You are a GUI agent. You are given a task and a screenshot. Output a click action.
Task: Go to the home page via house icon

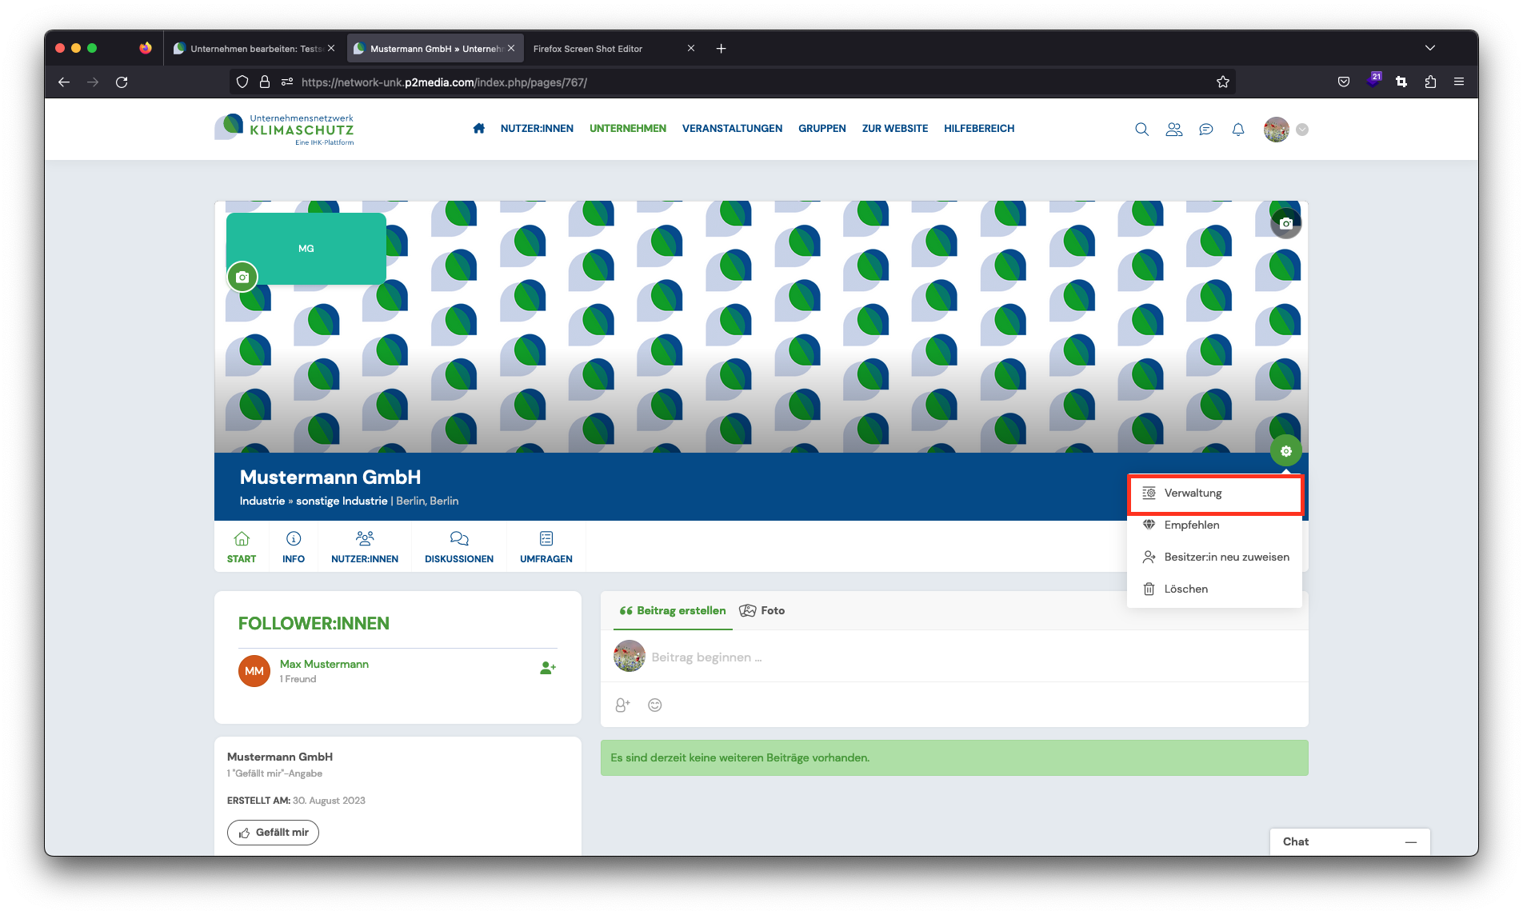(478, 128)
